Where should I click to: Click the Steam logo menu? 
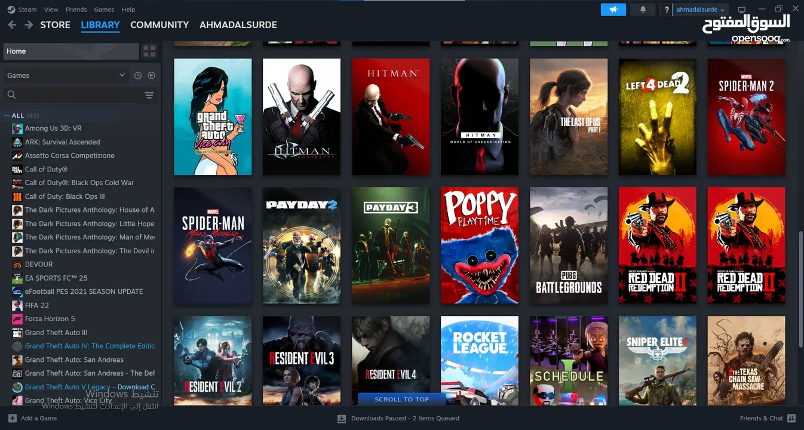click(22, 10)
